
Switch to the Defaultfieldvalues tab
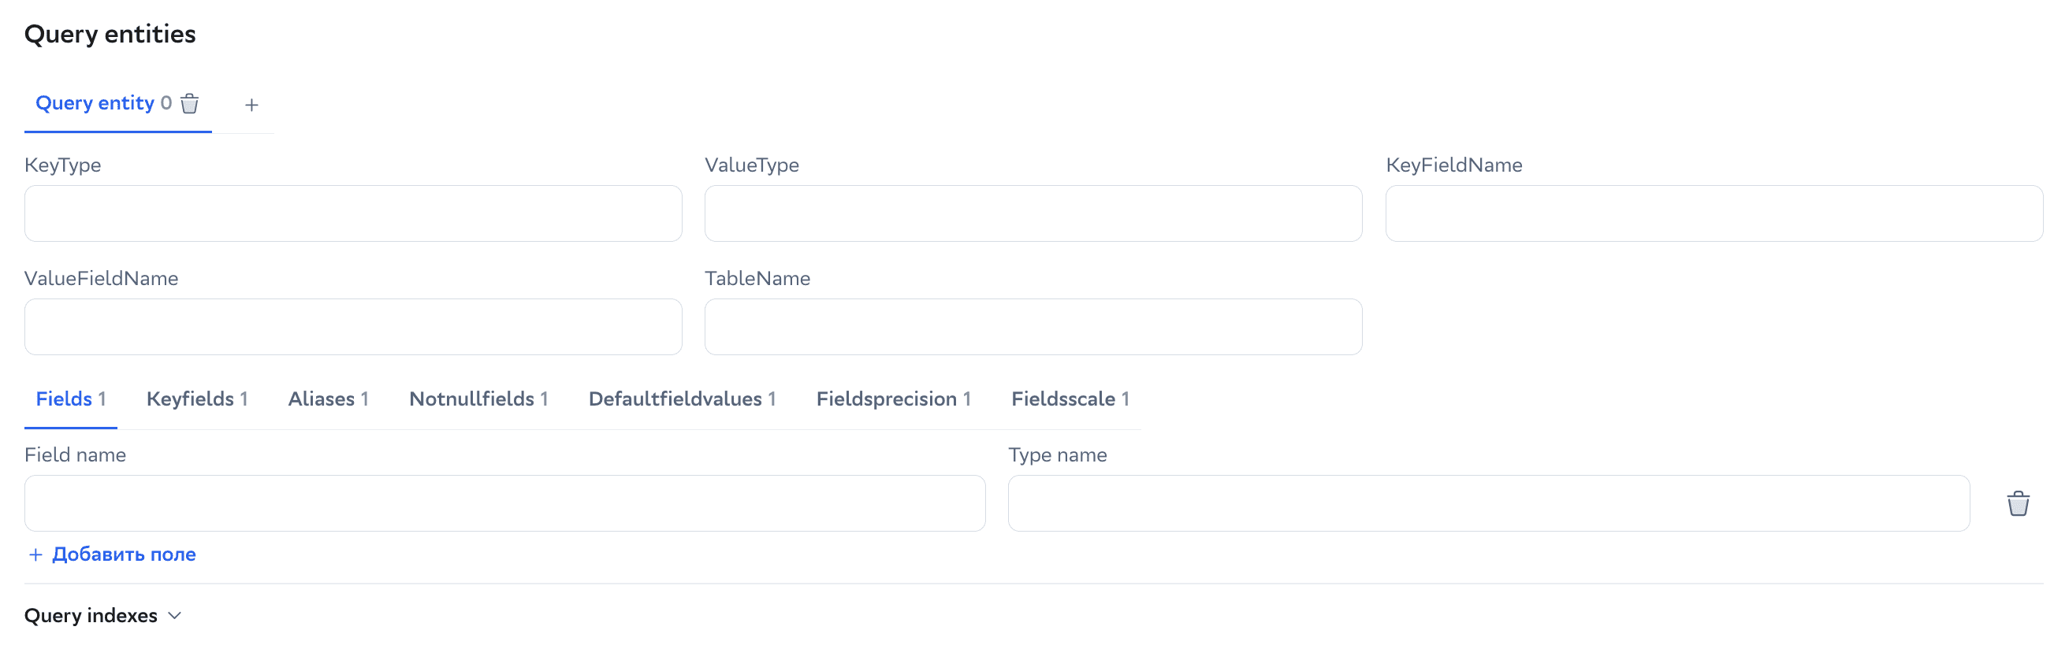coord(682,399)
